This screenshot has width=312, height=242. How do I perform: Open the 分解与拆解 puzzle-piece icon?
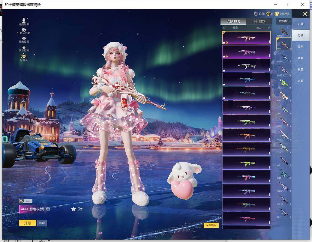24,31
